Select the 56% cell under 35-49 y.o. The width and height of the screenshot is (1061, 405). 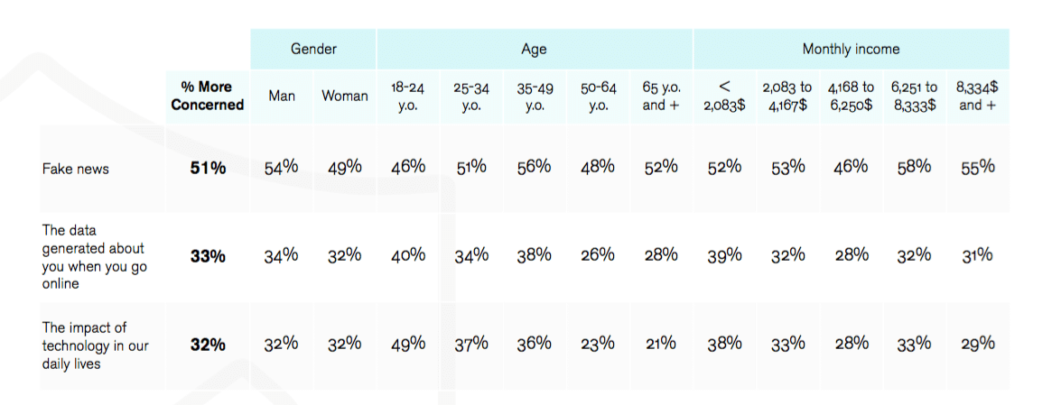pos(534,167)
